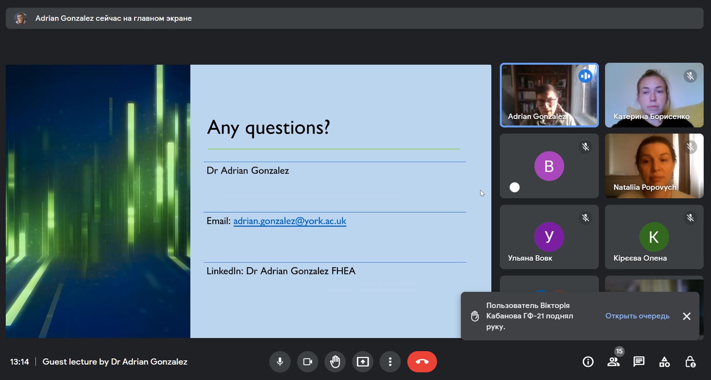Click the Кірєєва Олена participant tile
This screenshot has width=711, height=380.
coord(654,237)
